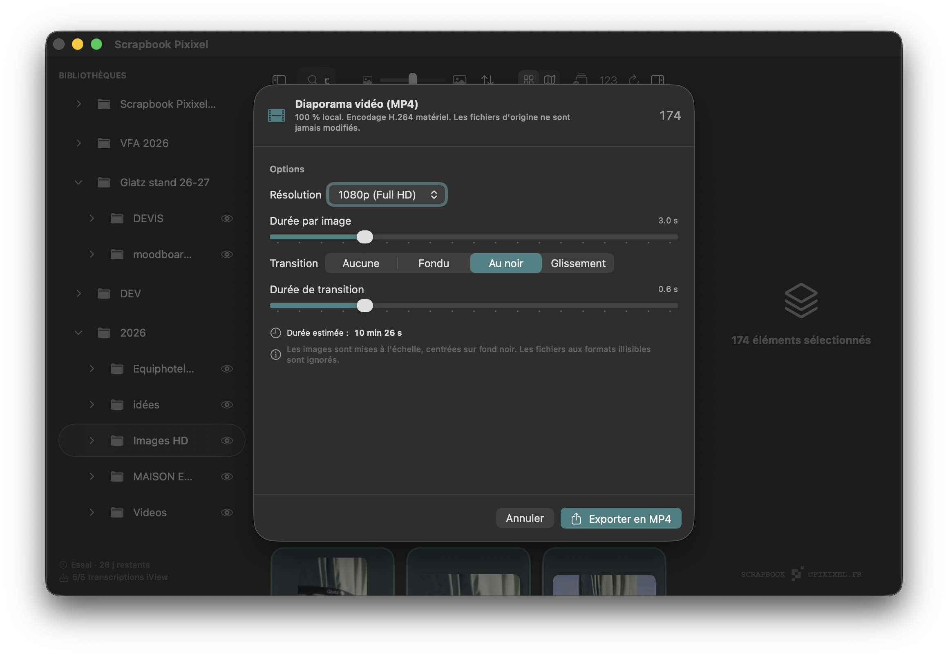The image size is (948, 656).
Task: Toggle visibility eye for Images HD folder
Action: point(227,441)
